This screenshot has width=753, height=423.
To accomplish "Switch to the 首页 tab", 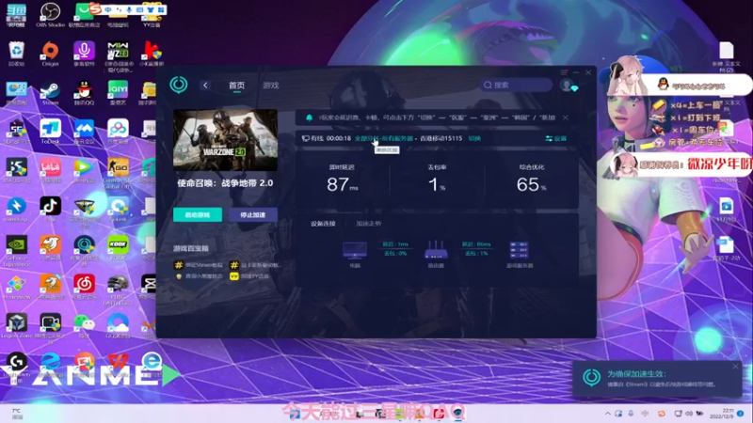I will pos(236,85).
